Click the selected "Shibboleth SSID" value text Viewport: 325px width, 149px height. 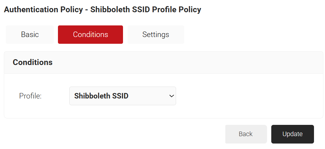(101, 96)
